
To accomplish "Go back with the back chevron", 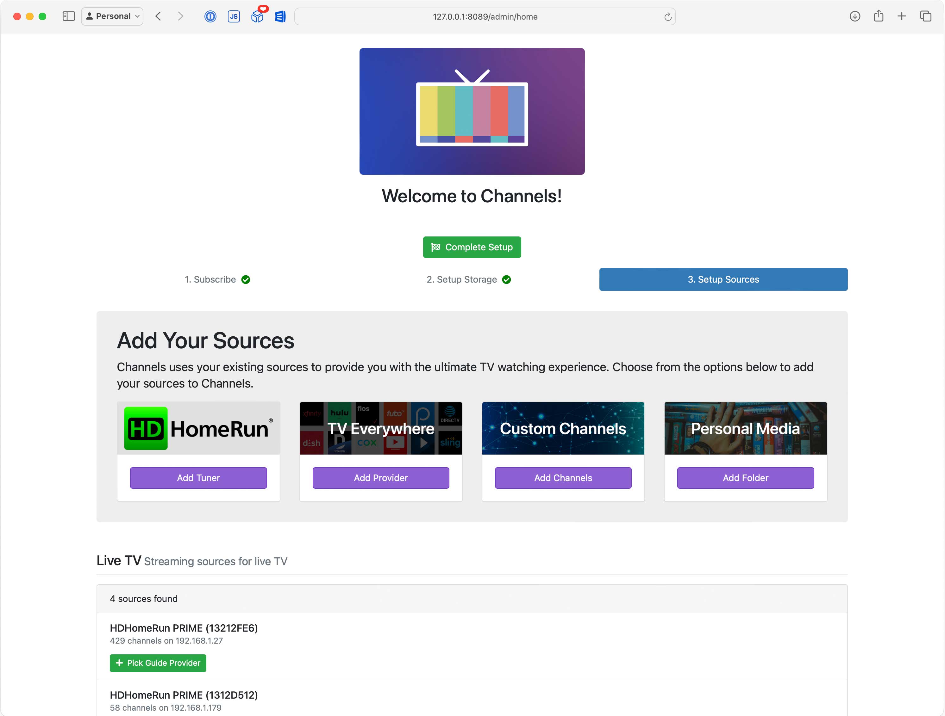I will pyautogui.click(x=159, y=16).
